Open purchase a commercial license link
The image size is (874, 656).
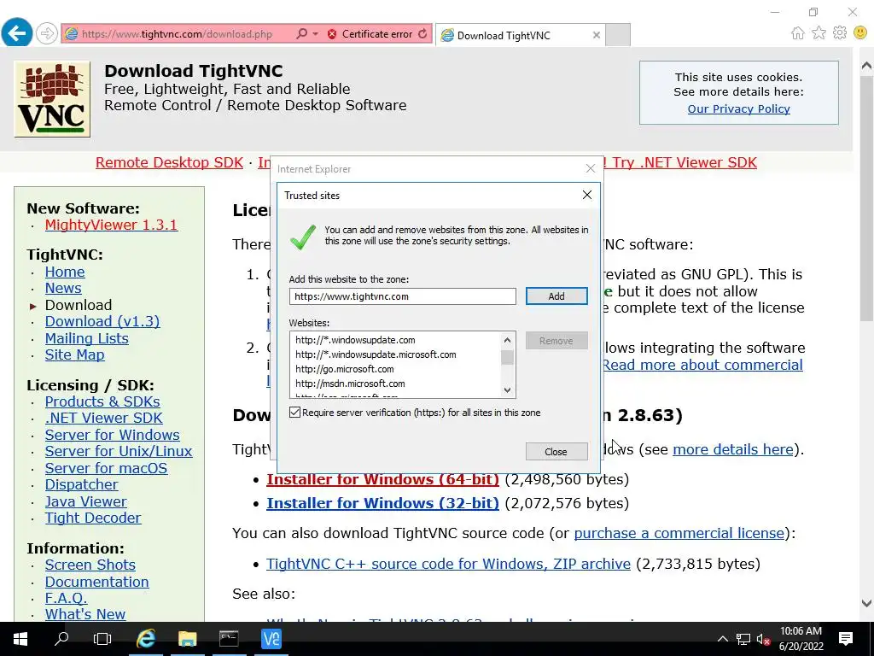(679, 533)
